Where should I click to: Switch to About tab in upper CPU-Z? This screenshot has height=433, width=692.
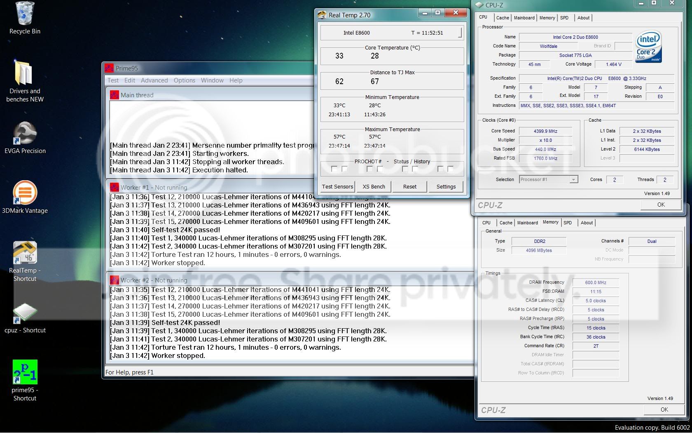tap(583, 18)
